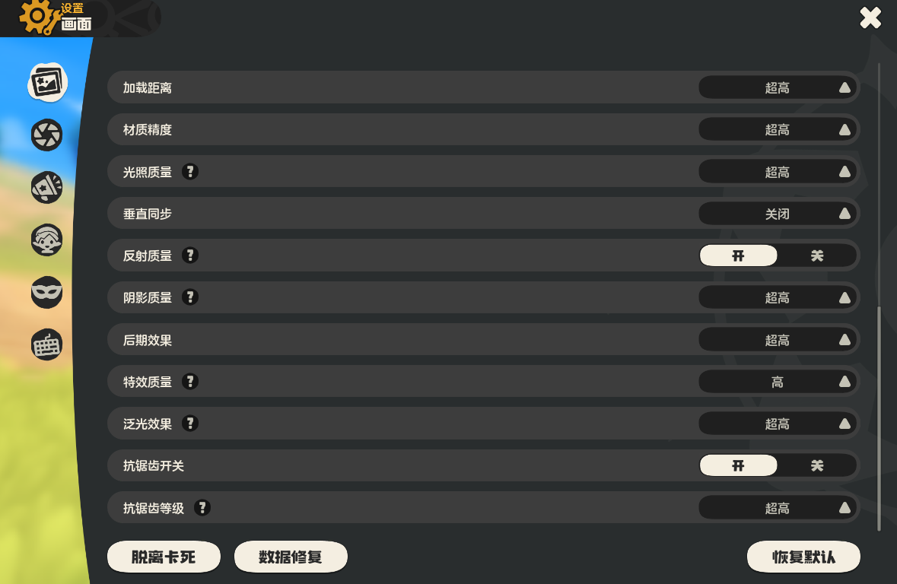Select the megaphone sound settings icon
This screenshot has width=897, height=584.
[47, 187]
